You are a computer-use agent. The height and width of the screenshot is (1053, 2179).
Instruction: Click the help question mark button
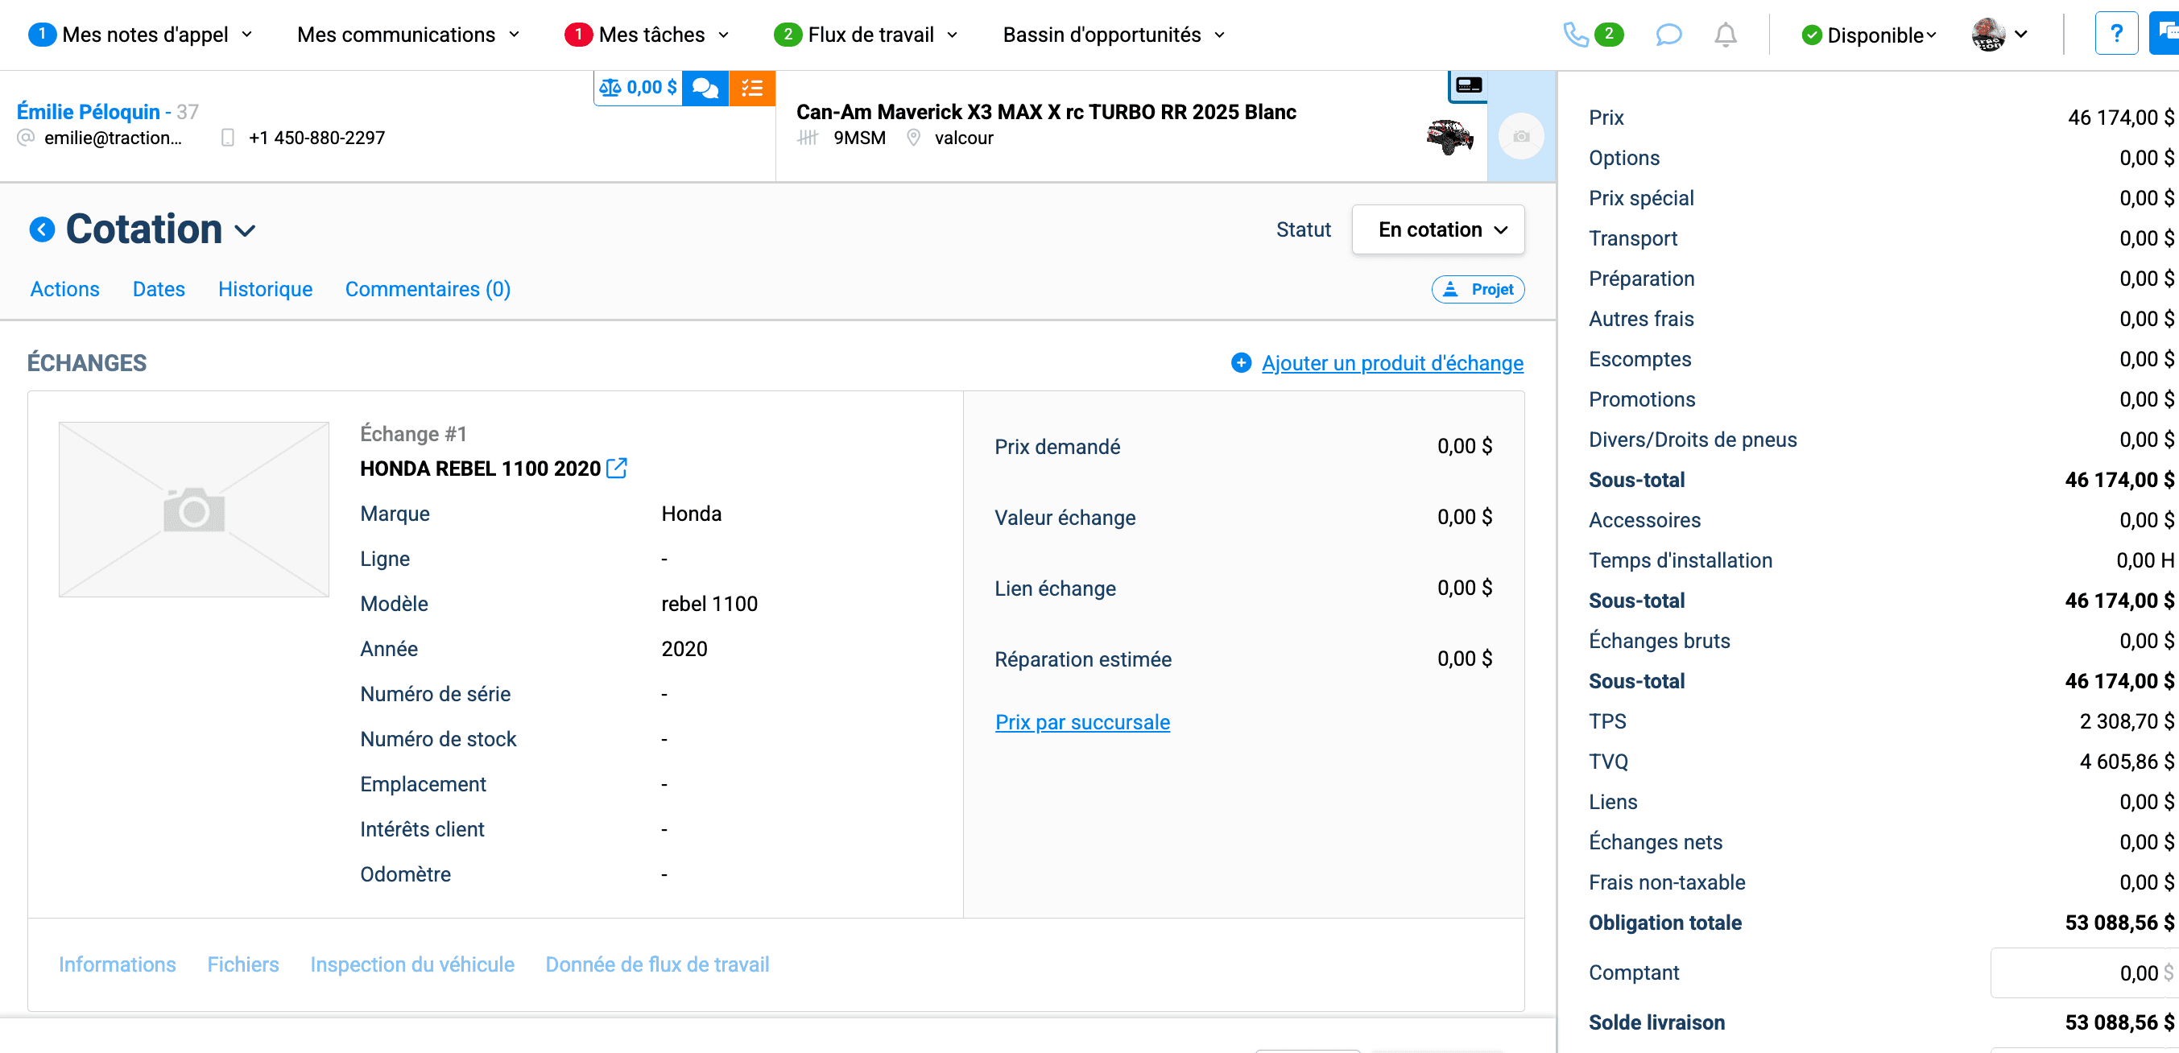pyautogui.click(x=2116, y=34)
